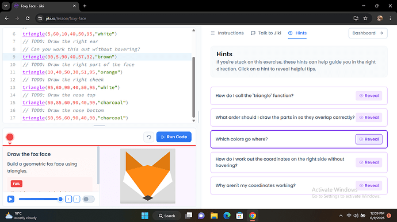
Task: Go to the Dashboard
Action: 368,33
